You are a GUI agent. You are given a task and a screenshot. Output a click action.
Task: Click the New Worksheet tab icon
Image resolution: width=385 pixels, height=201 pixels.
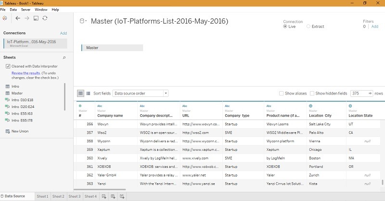coord(104,196)
